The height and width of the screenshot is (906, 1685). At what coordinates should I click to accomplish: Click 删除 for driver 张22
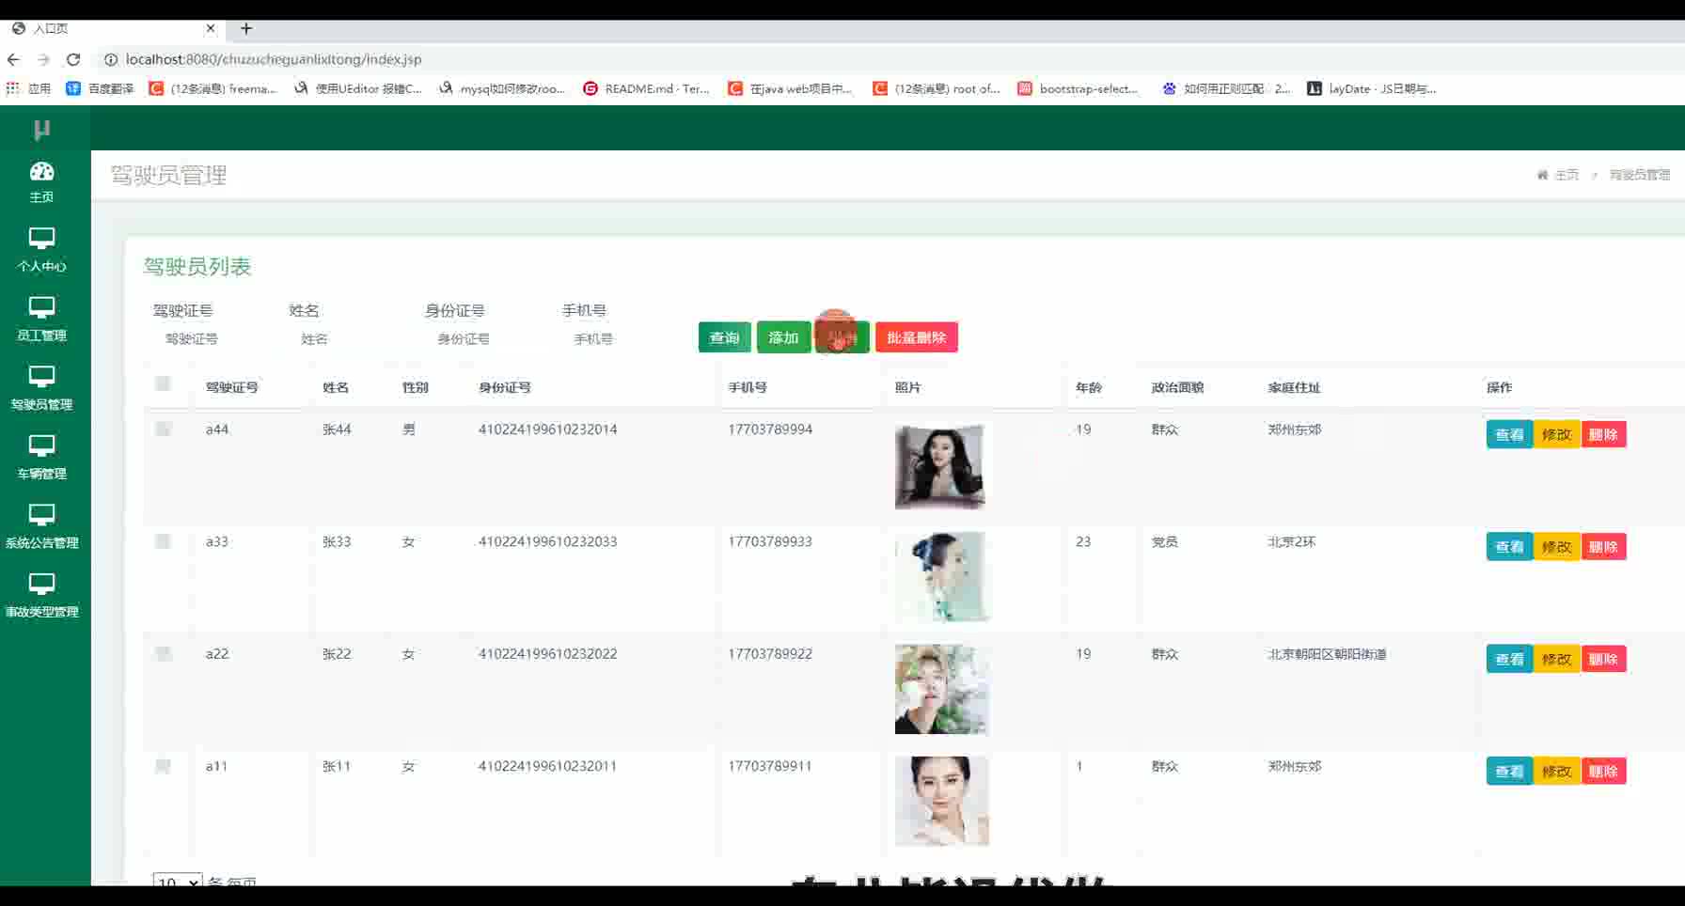tap(1603, 659)
